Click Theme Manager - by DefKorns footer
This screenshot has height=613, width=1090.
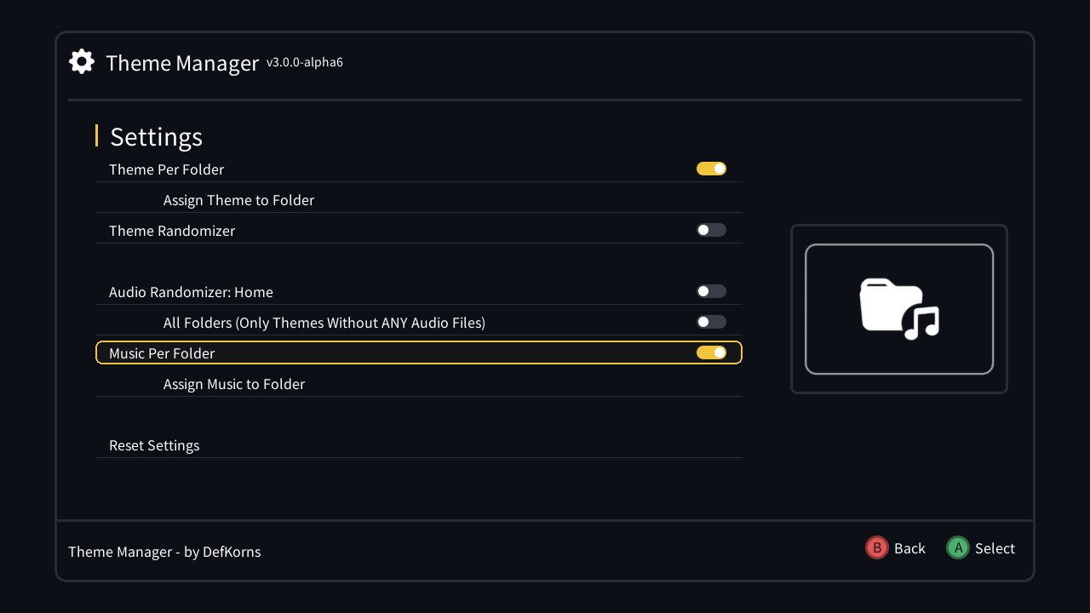tap(164, 552)
